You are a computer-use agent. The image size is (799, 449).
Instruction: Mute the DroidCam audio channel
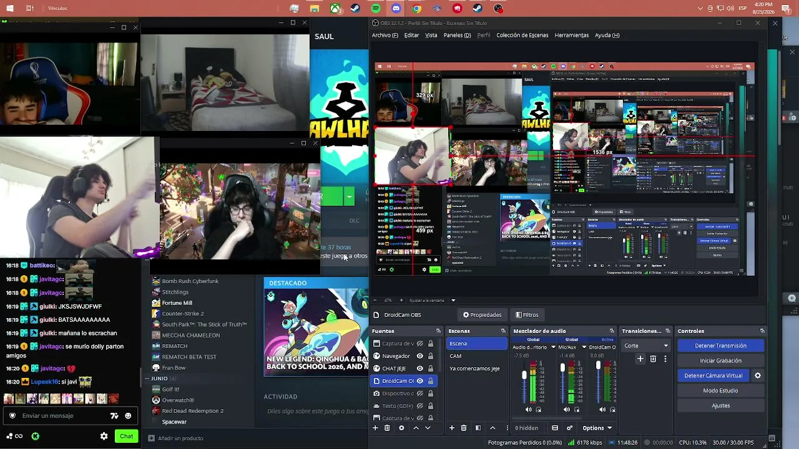coord(602,410)
